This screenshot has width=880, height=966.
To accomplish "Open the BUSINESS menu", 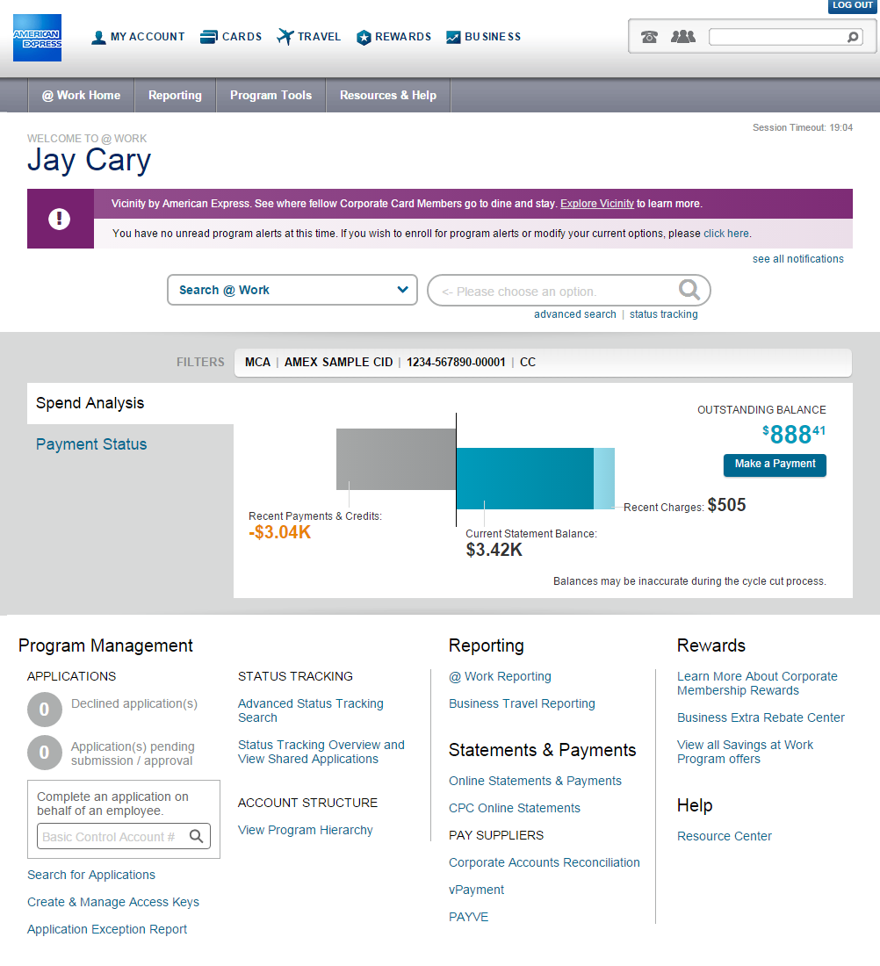I will click(484, 37).
